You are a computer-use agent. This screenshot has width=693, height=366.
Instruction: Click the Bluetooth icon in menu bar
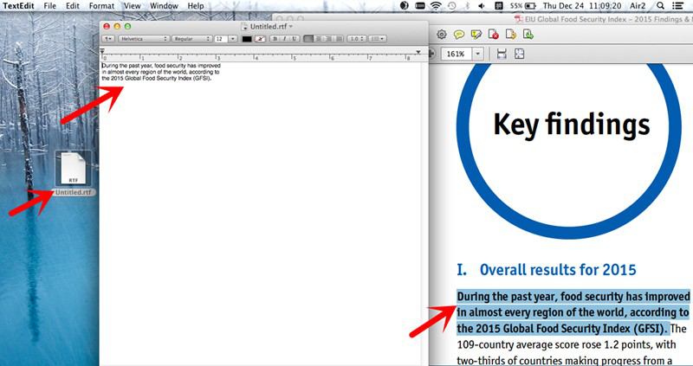466,6
